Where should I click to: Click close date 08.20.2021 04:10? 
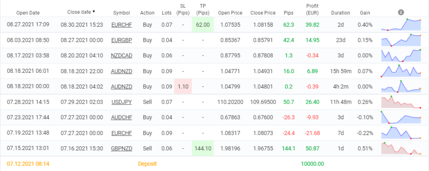tap(82, 56)
